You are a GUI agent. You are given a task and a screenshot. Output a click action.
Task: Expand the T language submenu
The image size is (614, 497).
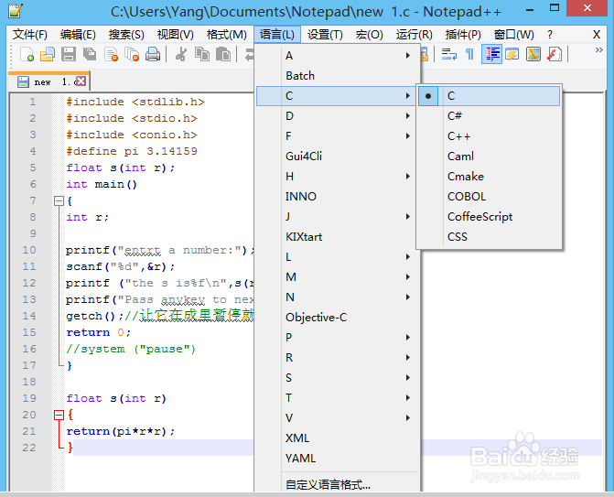(337, 398)
